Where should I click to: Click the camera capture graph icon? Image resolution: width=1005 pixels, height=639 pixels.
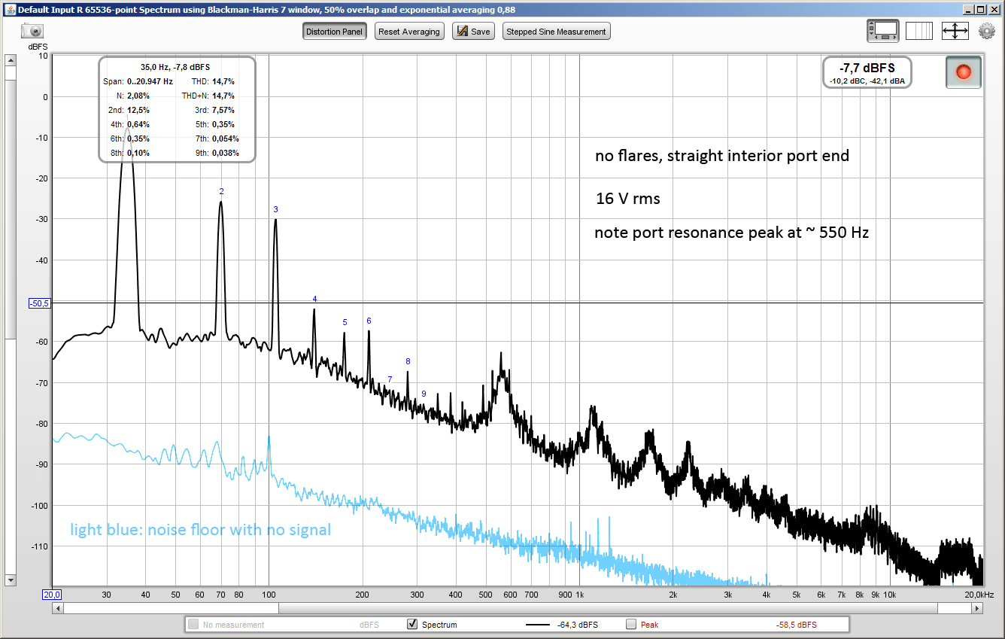point(32,31)
